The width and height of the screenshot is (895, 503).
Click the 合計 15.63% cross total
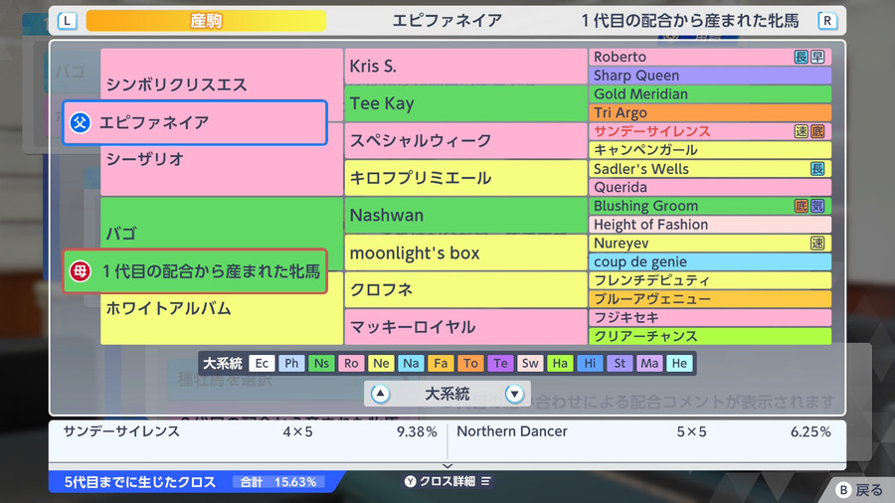tap(278, 482)
